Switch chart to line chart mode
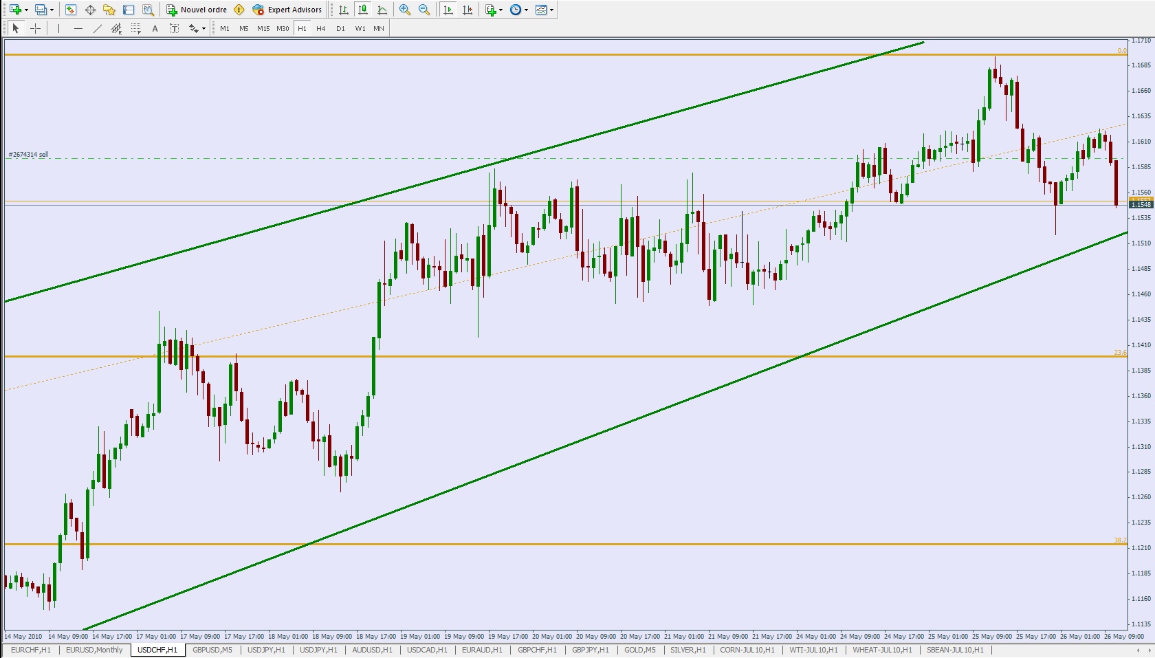Screen dimensions: 1155x658 (x=382, y=10)
